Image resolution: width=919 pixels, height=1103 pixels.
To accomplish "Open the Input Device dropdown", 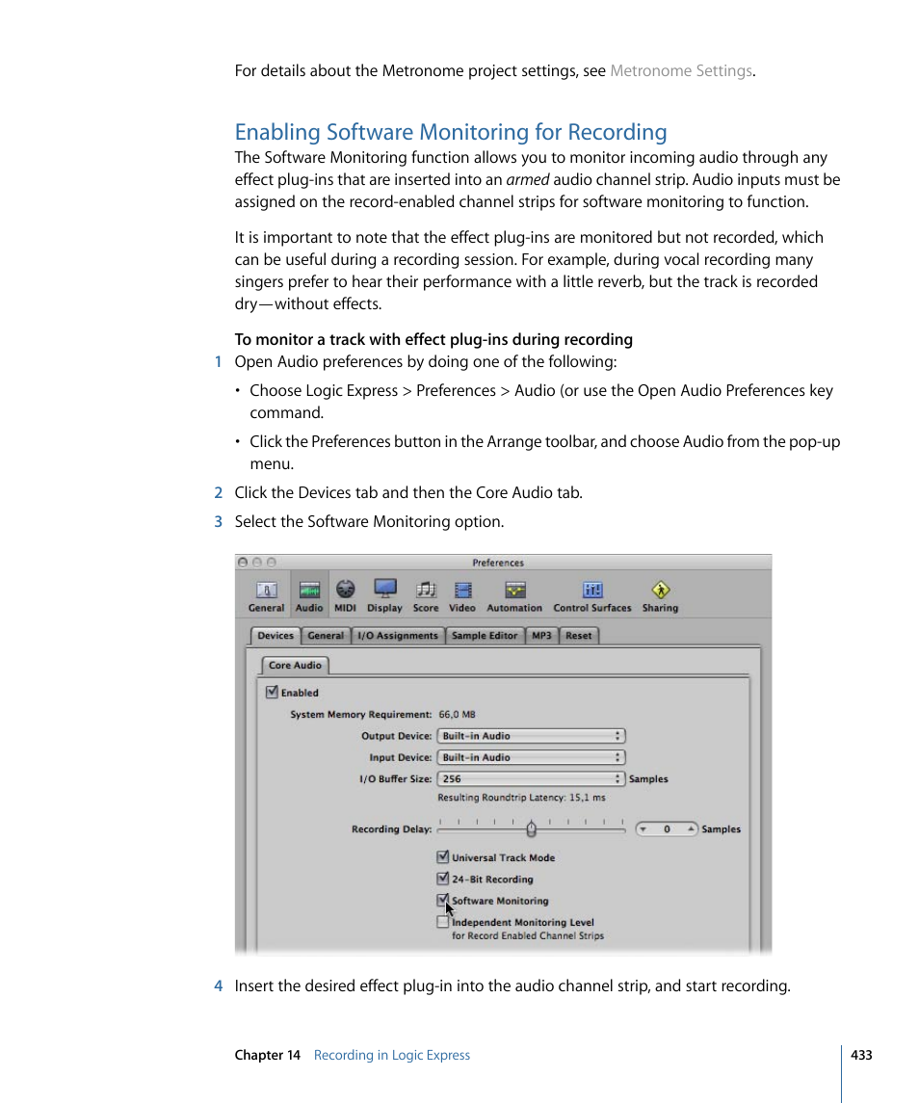I will pos(532,757).
